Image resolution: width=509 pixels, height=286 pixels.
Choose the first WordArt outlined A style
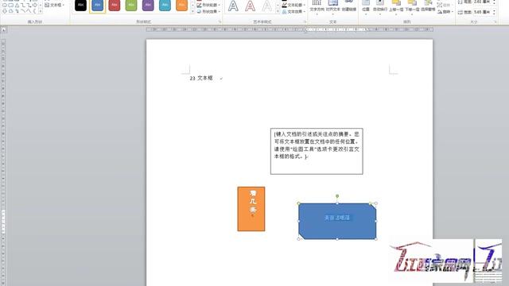click(x=233, y=6)
